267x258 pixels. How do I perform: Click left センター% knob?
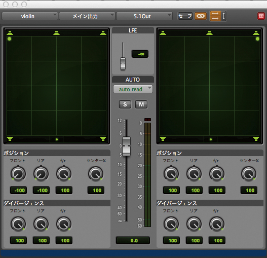click(x=96, y=174)
